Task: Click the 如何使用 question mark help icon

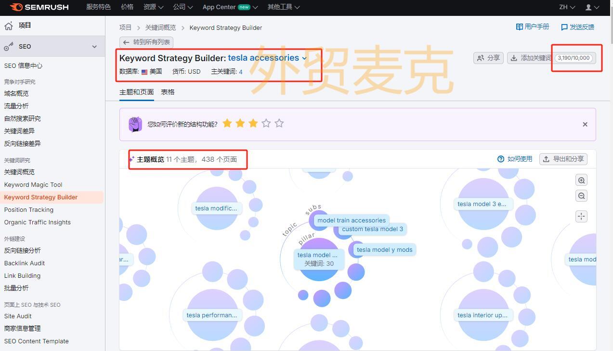Action: (x=500, y=158)
